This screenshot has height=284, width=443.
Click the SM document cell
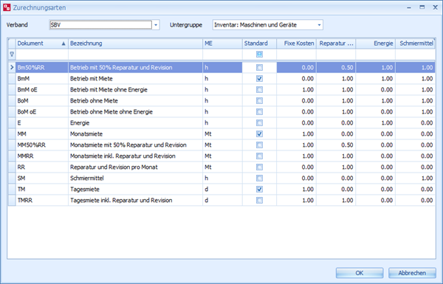point(42,178)
